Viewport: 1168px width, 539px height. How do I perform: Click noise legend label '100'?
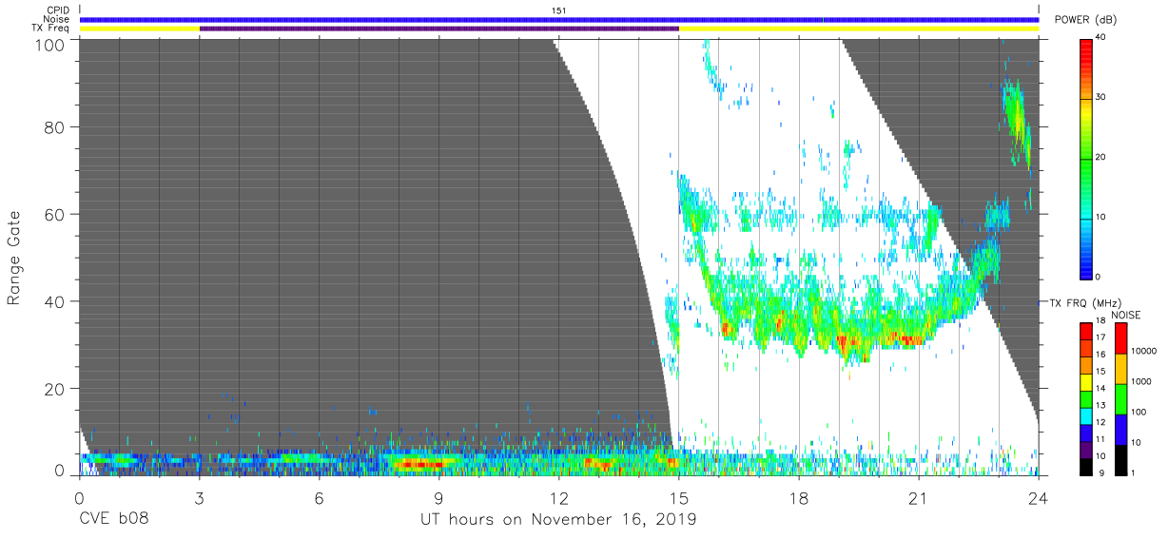(1138, 412)
